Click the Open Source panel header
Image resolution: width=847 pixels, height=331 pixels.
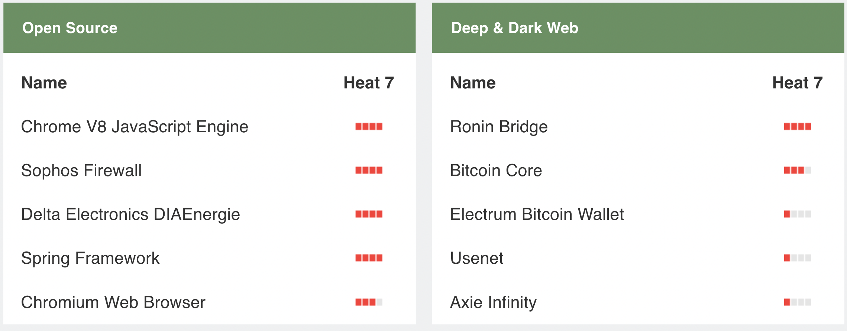click(x=70, y=28)
